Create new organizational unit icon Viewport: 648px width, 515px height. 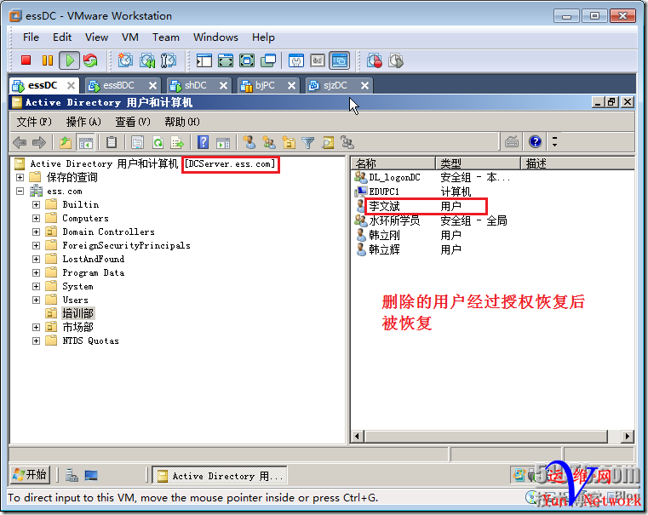click(x=289, y=143)
